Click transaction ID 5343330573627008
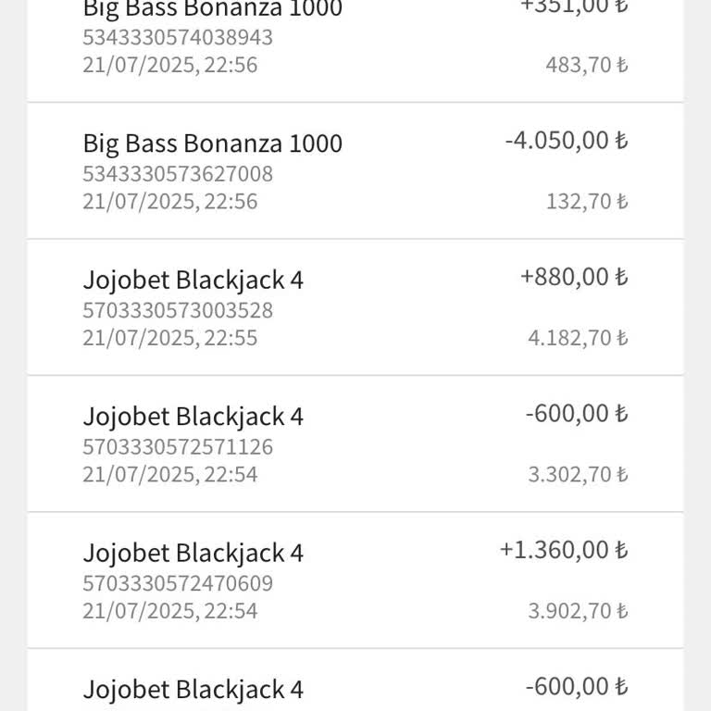The image size is (711, 711). tap(178, 174)
